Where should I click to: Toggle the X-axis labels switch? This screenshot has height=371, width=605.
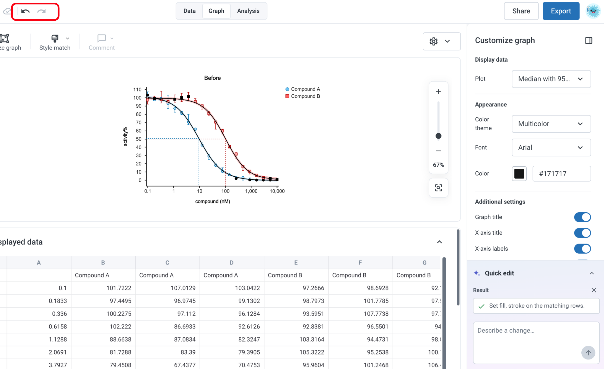(x=582, y=249)
